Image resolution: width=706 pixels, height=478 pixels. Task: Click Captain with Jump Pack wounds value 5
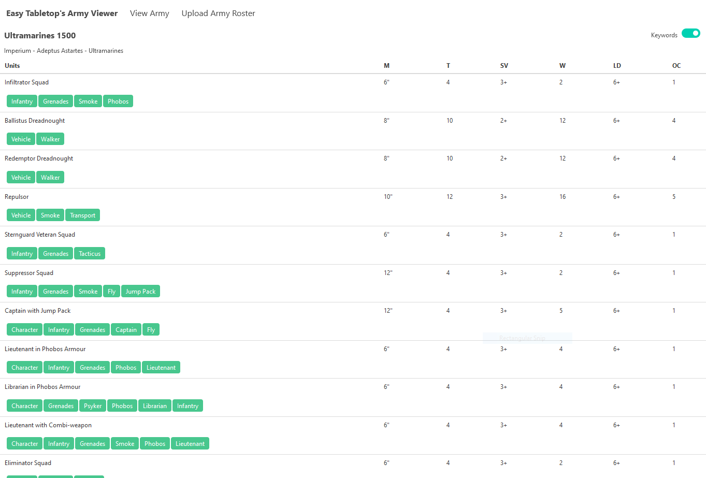pos(561,311)
